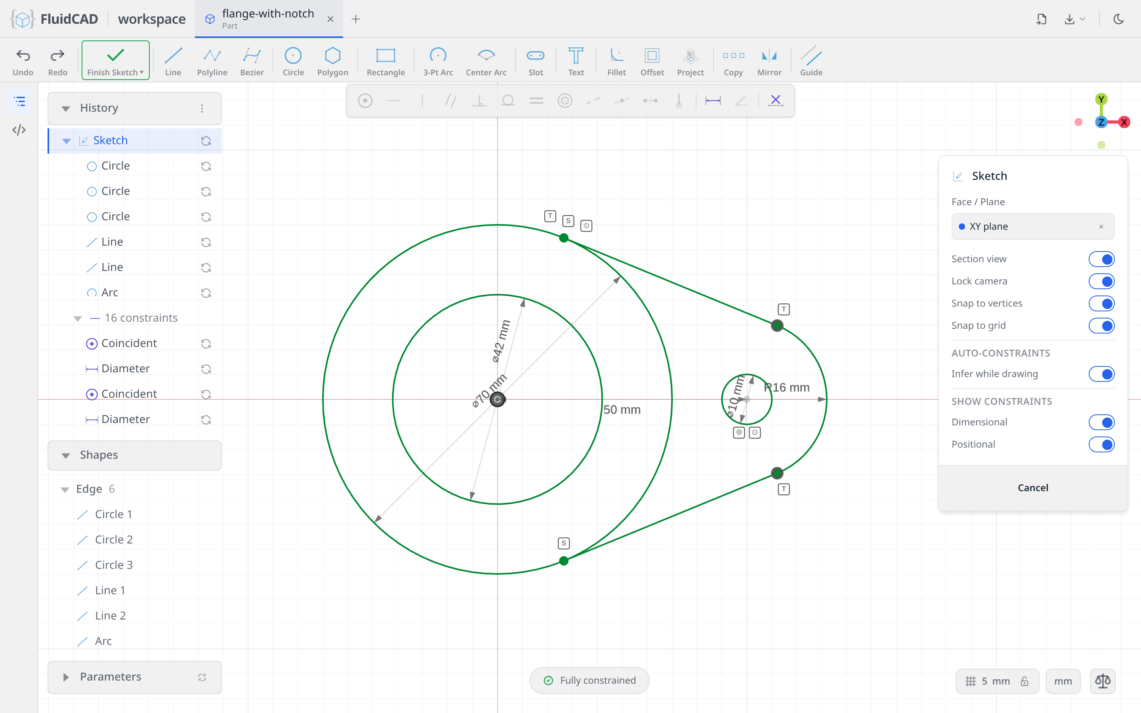This screenshot has width=1141, height=713.
Task: Toggle Snap to grid switch
Action: click(x=1101, y=325)
